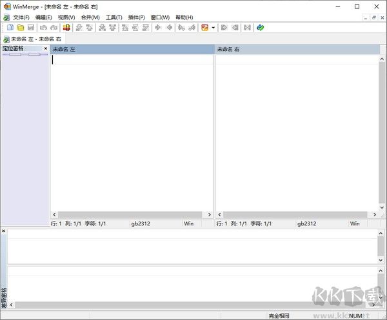Click the Save floppy disk icon
Image resolution: width=387 pixels, height=320 pixels.
(30, 28)
